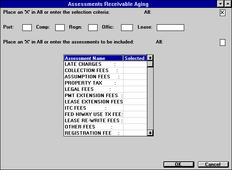Confirm with the OK button
Screen dimensions: 232x170
point(179,165)
